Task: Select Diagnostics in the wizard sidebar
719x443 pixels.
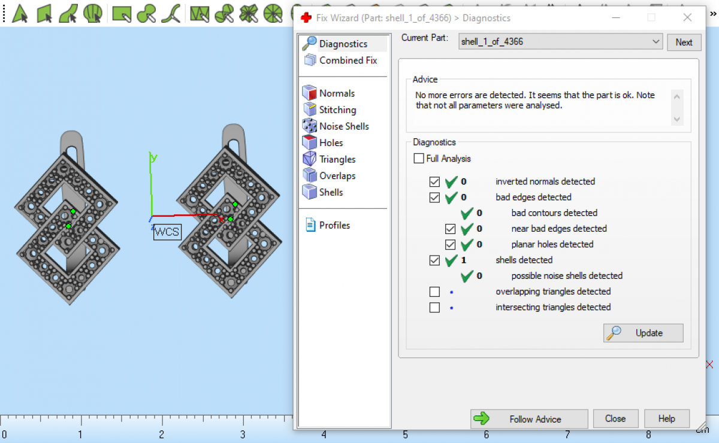Action: tap(343, 44)
